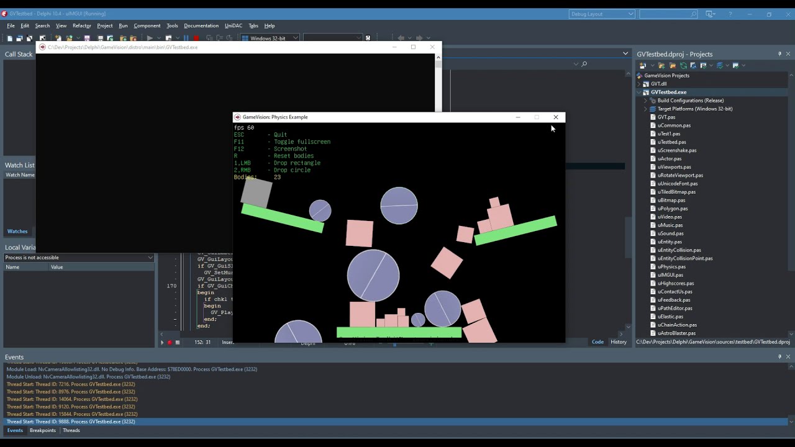Open uPhysics.pas in the project tree
Viewport: 795px width, 447px height.
click(671, 266)
